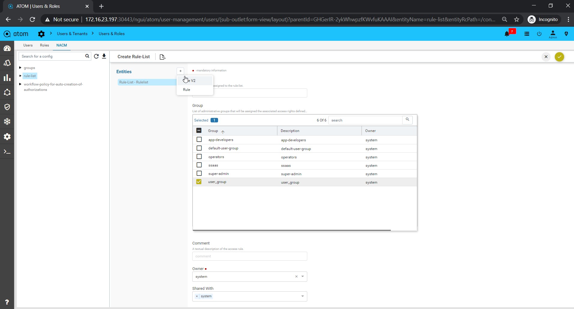Go to Users & Tenants breadcrumb
The width and height of the screenshot is (574, 309).
pos(72,34)
